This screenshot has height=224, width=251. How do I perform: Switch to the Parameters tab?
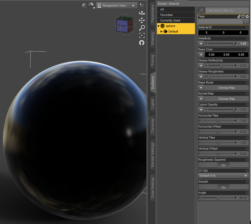[153, 14]
